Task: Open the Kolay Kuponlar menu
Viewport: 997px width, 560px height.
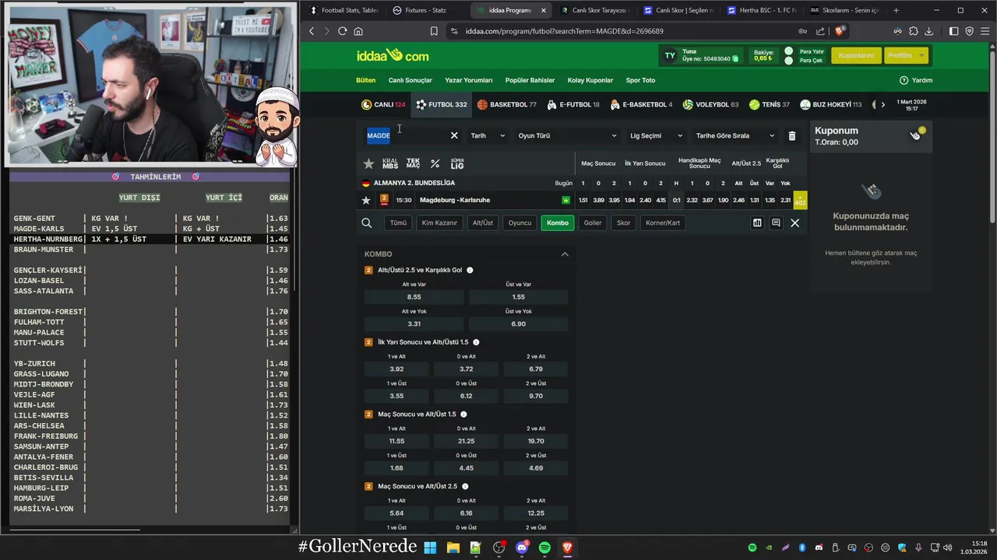Action: (x=590, y=80)
